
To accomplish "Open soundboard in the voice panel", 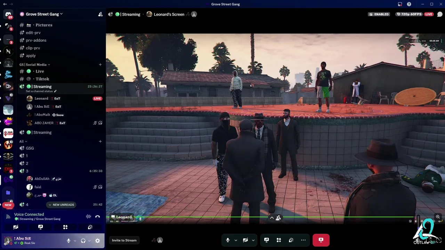I will pyautogui.click(x=90, y=227).
